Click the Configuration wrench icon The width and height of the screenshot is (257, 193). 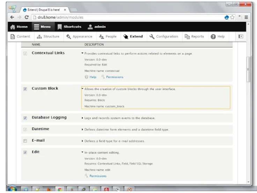pyautogui.click(x=152, y=36)
